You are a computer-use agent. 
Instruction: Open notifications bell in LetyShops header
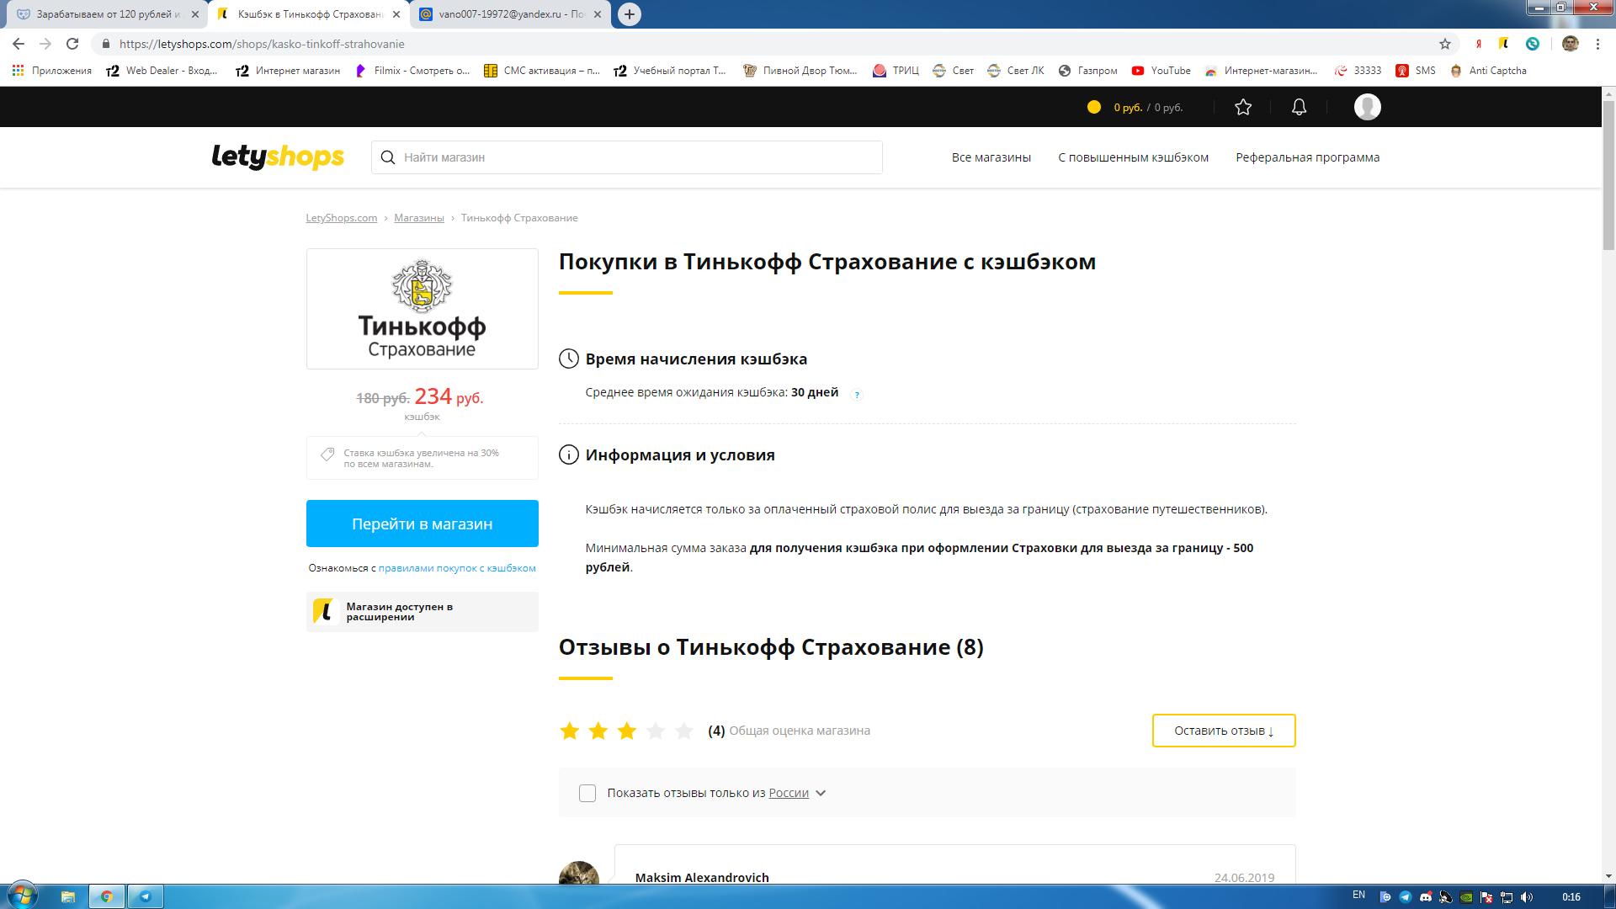coord(1299,107)
